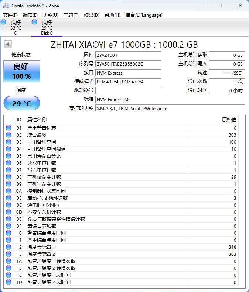The height and width of the screenshot is (292, 249).
Task: Click raw value 318 of 温度传感器 1
Action: pyautogui.click(x=232, y=247)
